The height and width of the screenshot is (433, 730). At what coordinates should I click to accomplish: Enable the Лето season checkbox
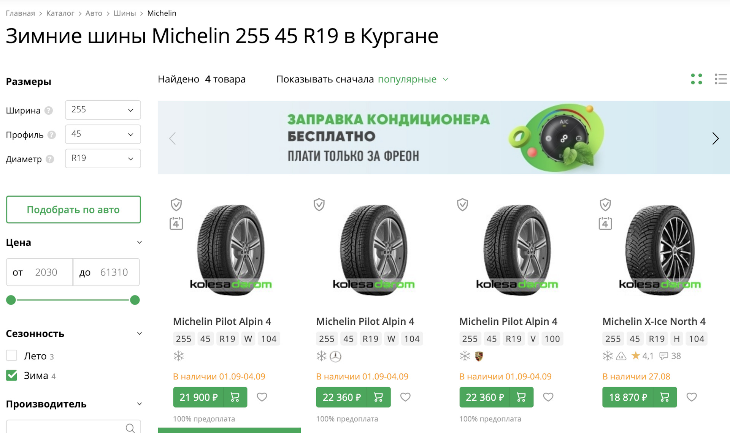coord(12,356)
